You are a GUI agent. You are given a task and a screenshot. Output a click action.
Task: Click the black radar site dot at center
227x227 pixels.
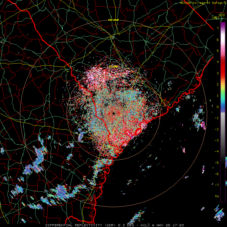(114, 113)
